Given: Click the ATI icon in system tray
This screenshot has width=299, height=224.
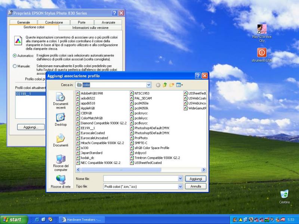Looking at the screenshot, I should click(283, 220).
